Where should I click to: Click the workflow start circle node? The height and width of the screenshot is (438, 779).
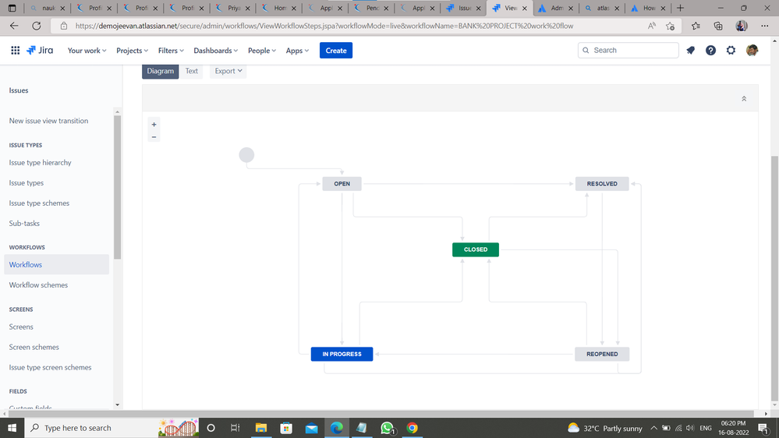pos(246,155)
